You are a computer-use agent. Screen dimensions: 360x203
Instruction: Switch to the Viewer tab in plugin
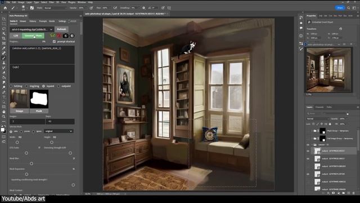pos(22,21)
